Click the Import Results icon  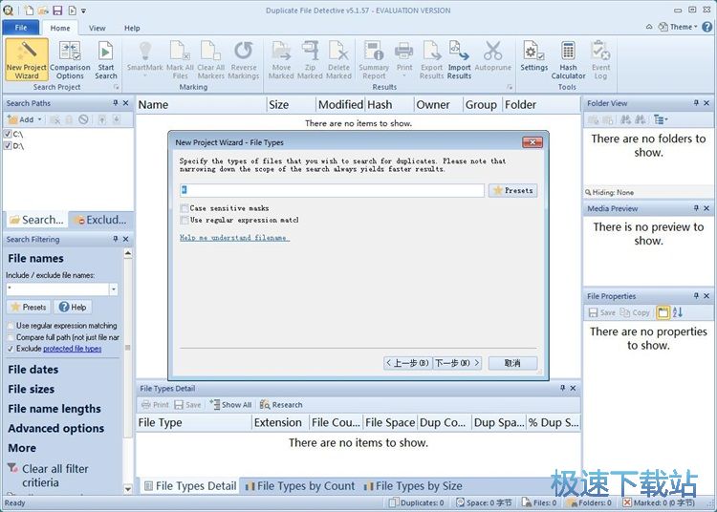459,58
